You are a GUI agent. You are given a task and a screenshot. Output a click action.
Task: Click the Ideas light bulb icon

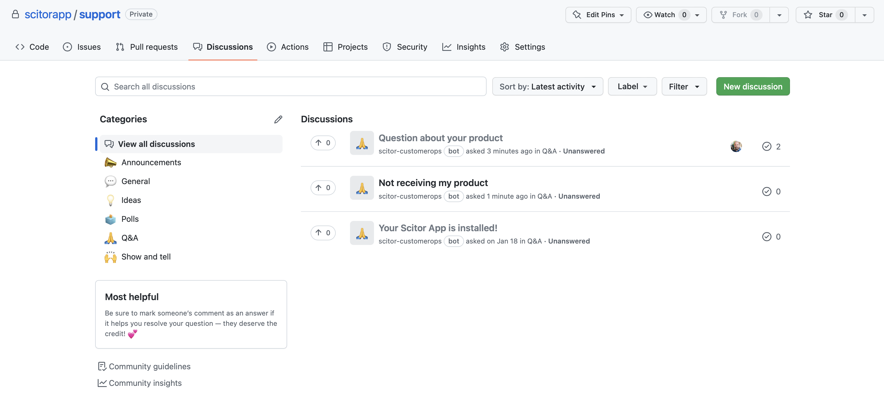tap(110, 200)
